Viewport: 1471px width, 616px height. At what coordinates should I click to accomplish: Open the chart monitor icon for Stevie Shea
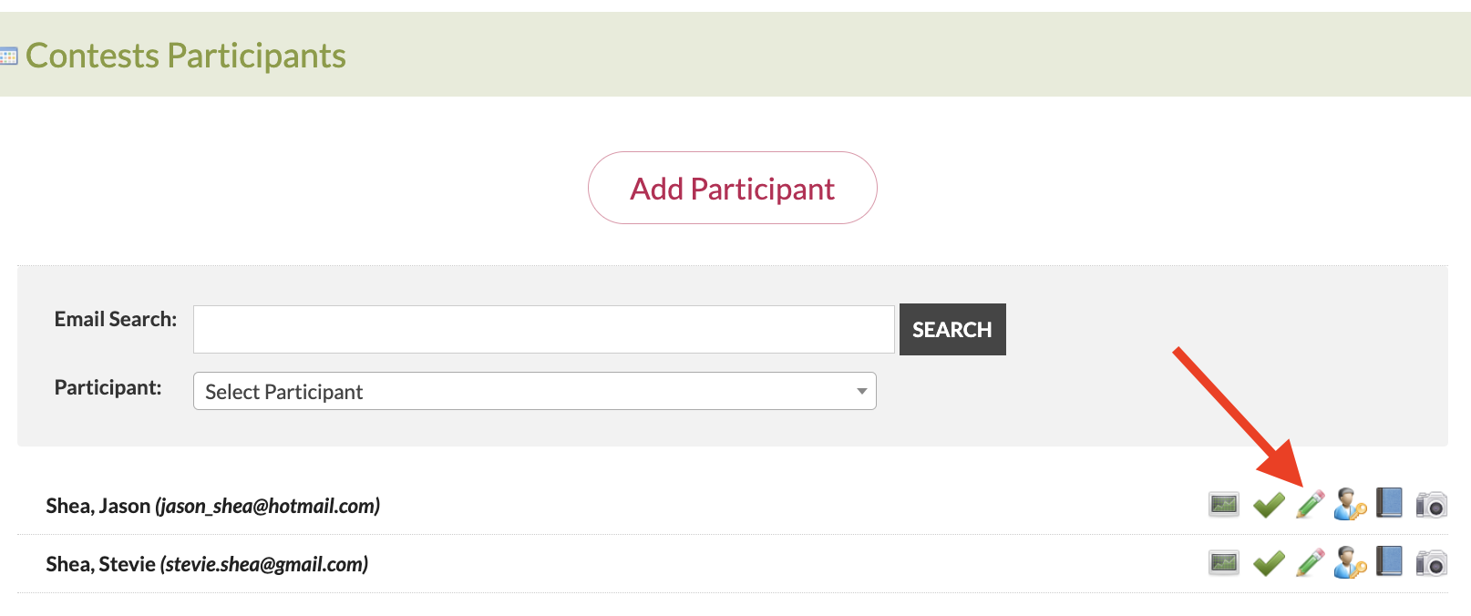coord(1224,562)
